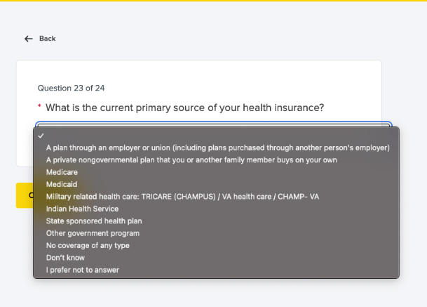
Task: Choose No coverage of any type
Action: 88,245
